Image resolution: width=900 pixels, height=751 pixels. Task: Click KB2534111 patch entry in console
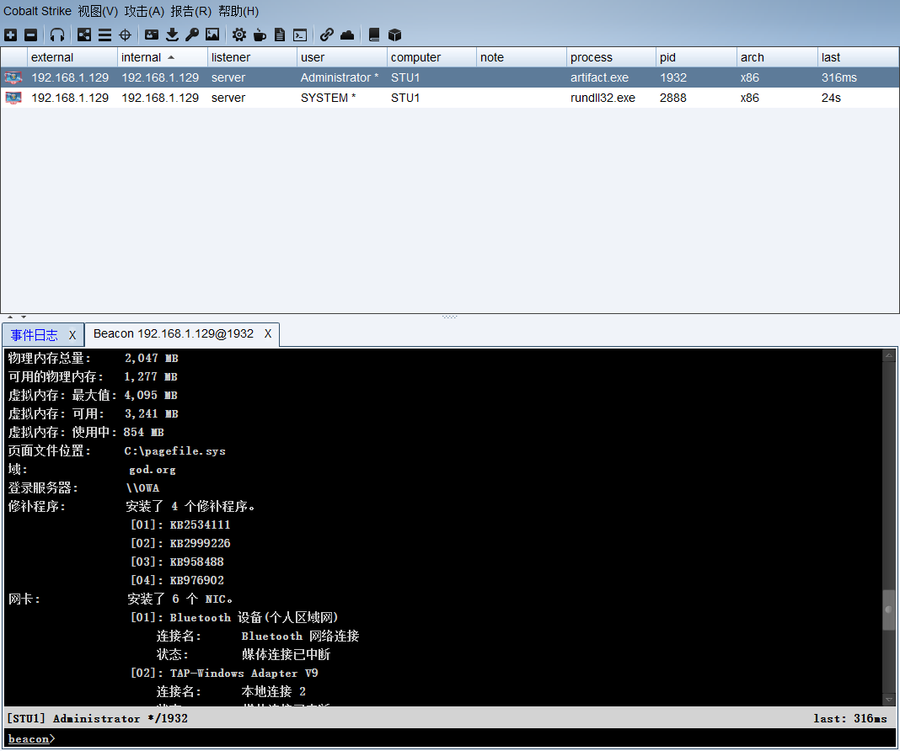(200, 525)
